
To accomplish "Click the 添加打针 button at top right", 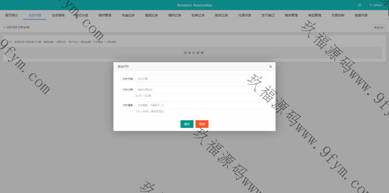I will 378,28.
